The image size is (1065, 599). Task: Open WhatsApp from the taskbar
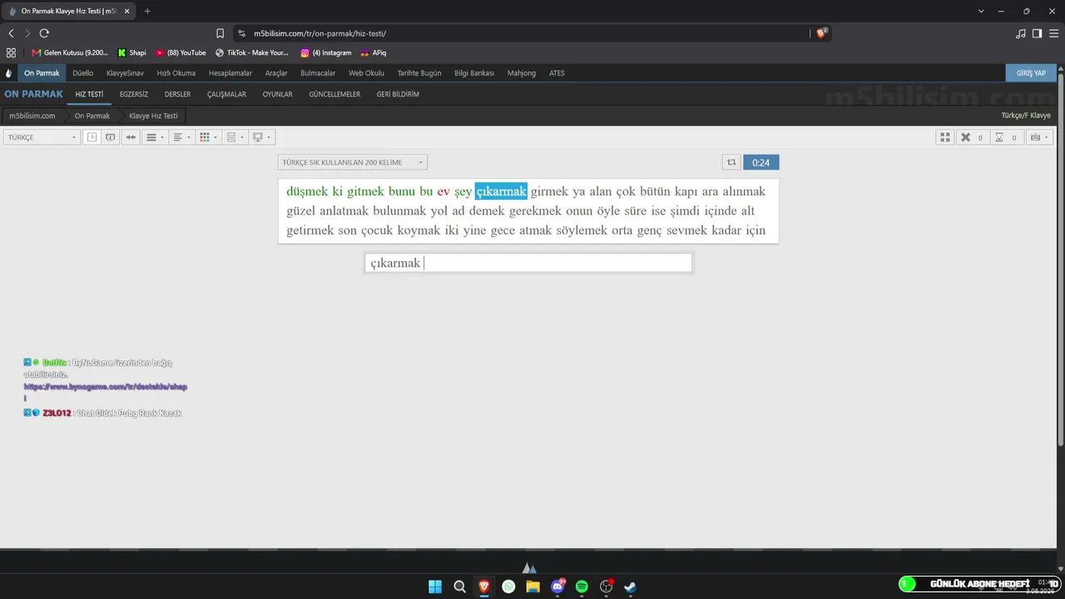click(x=508, y=587)
